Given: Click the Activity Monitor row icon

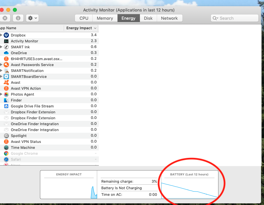Looking at the screenshot, I should point(6,41).
